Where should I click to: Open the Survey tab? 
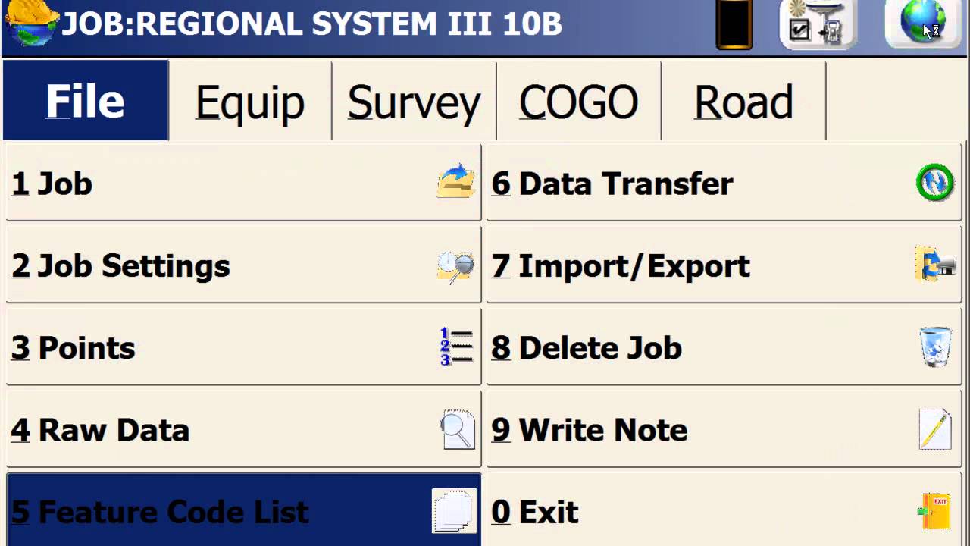coord(414,102)
